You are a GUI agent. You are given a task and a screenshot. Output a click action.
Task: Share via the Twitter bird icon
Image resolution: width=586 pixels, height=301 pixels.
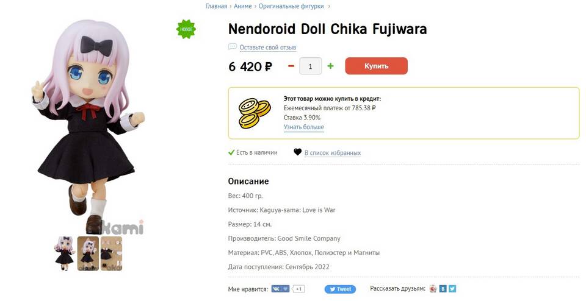pyautogui.click(x=452, y=289)
